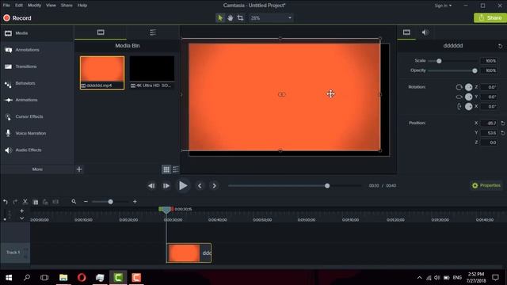Open the Edit menu
This screenshot has width=507, height=285.
(19, 6)
